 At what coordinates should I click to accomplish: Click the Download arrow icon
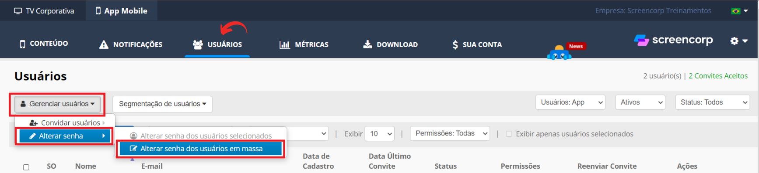367,44
